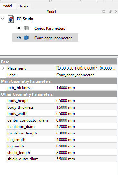Switch to the Tasks tab
118x175 pixels.
pyautogui.click(x=24, y=6)
